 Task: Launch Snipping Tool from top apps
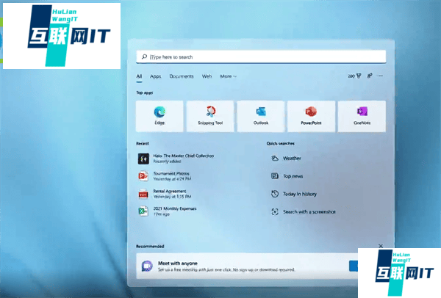(x=210, y=115)
